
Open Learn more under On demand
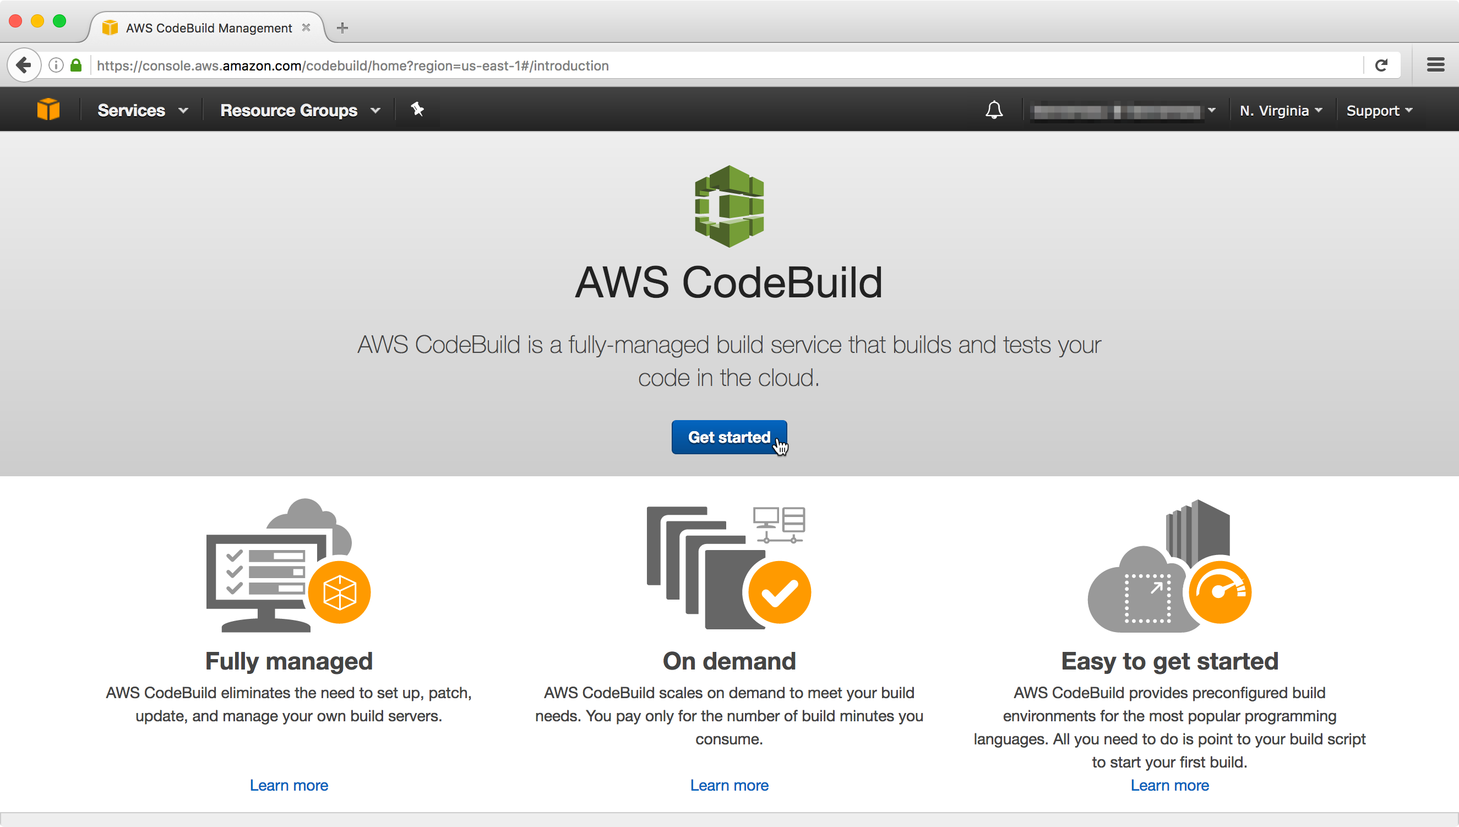click(729, 785)
